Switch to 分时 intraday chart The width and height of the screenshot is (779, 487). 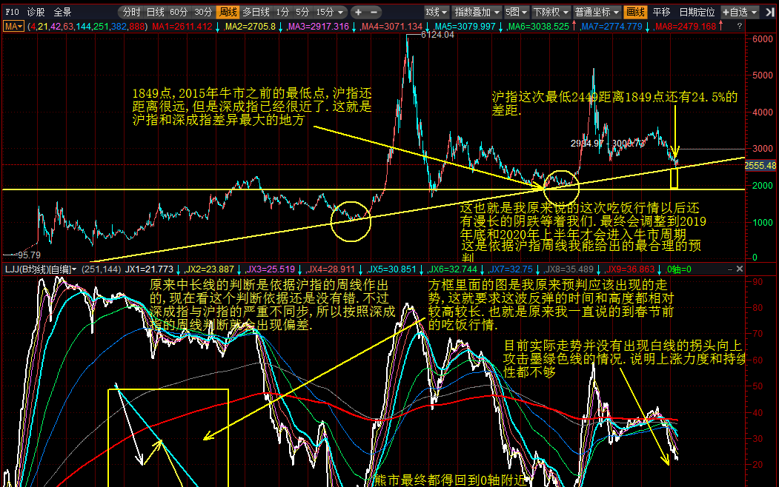click(x=132, y=12)
